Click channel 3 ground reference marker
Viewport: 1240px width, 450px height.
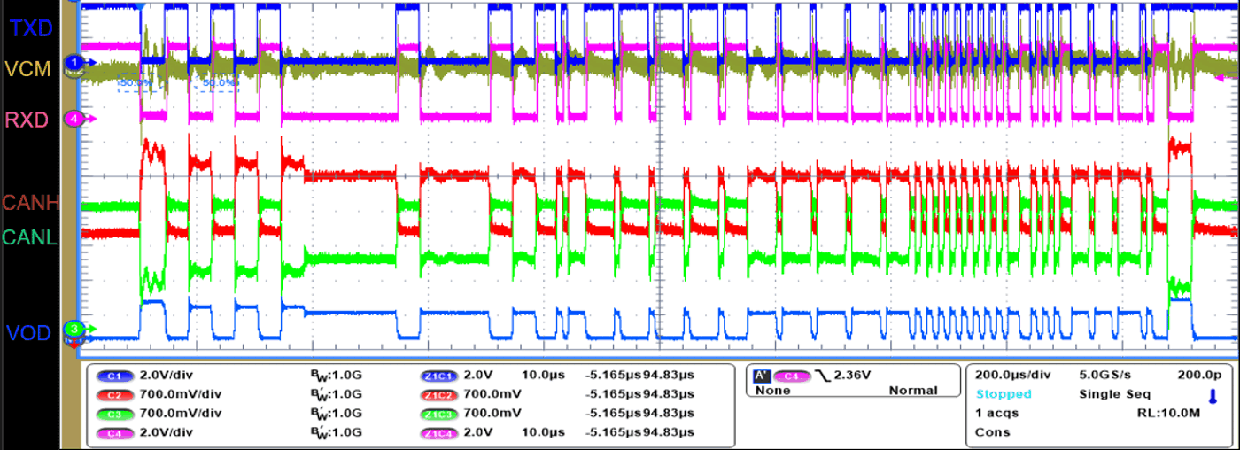[x=75, y=330]
